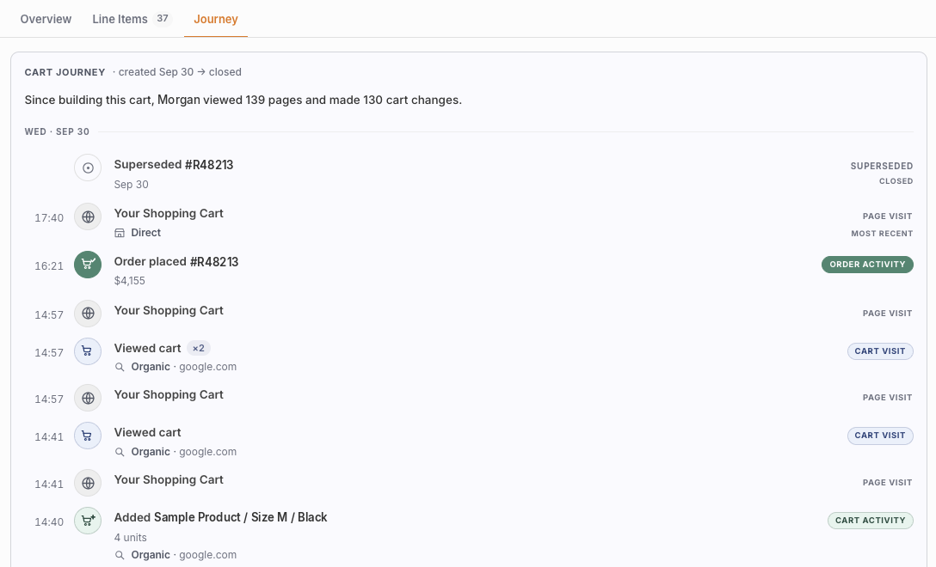Click the target icon beside Superseded #R48213
The image size is (936, 567).
coord(88,168)
